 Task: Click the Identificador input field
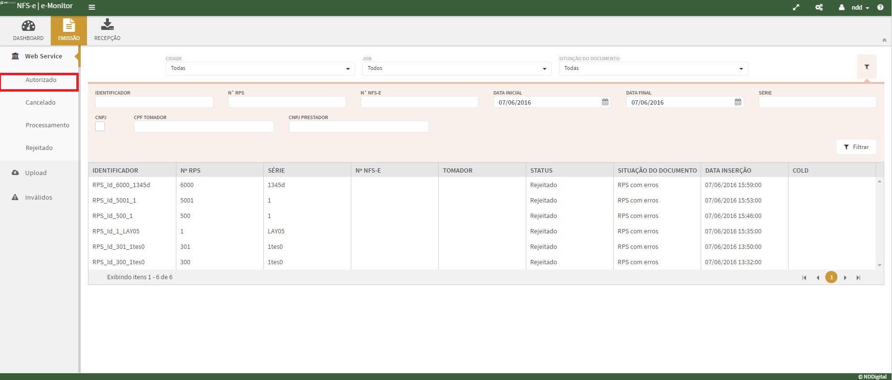[x=154, y=102]
